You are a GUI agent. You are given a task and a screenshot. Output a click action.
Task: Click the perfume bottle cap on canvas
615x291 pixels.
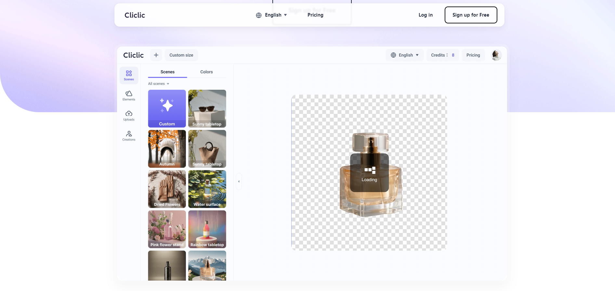point(371,142)
